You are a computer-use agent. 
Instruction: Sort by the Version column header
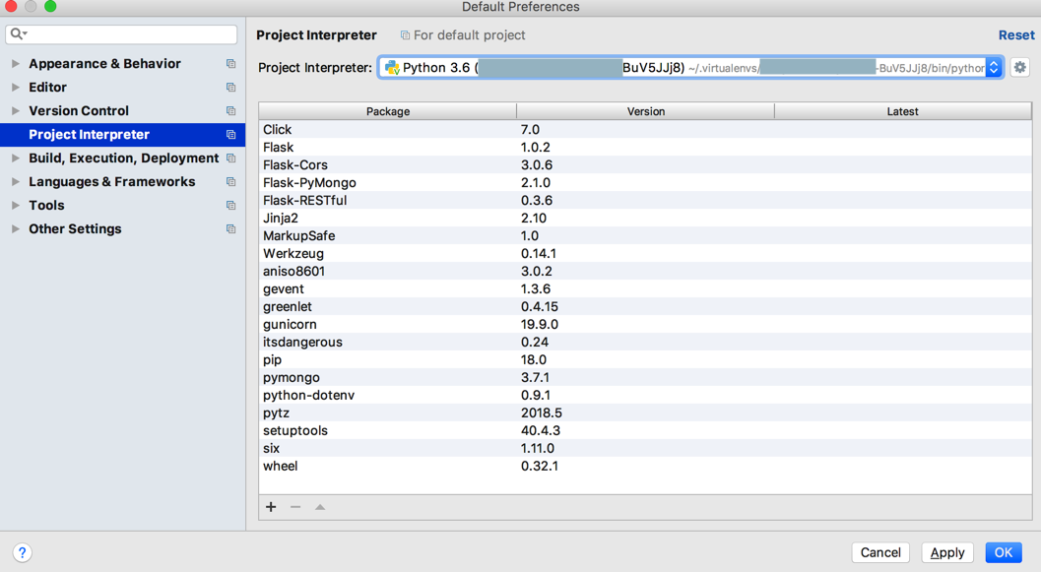[645, 111]
